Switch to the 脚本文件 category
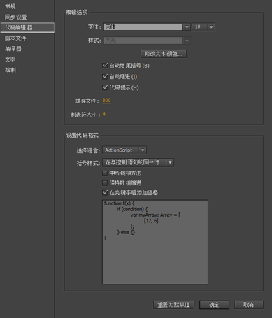The width and height of the screenshot is (272, 318). coord(15,38)
